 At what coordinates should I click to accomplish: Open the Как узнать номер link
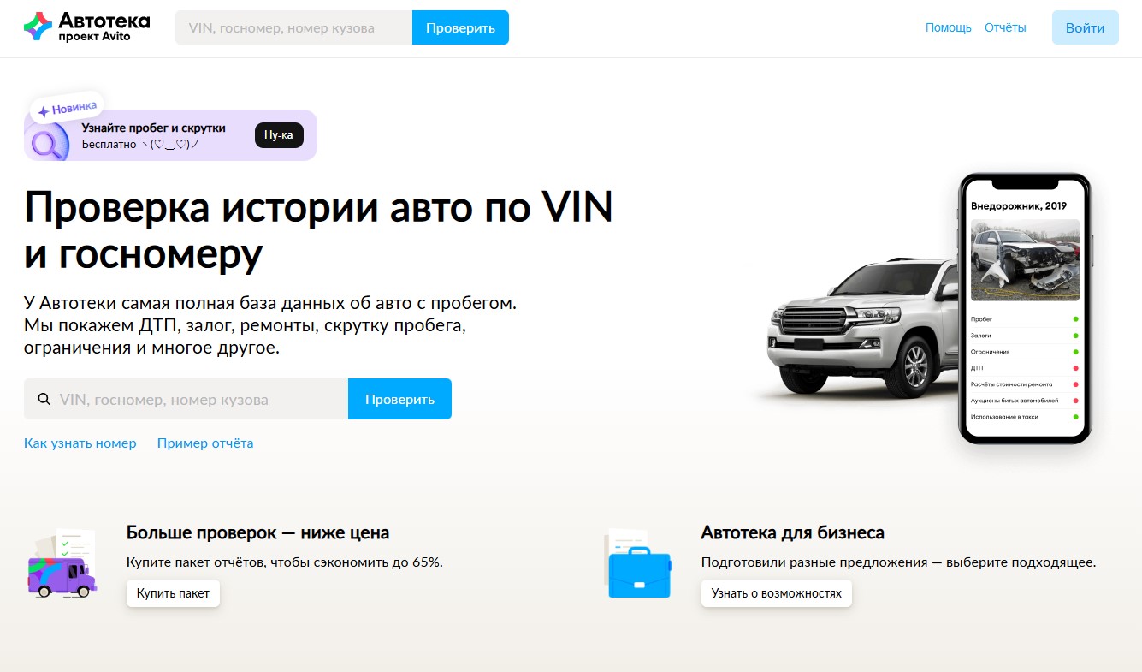80,443
